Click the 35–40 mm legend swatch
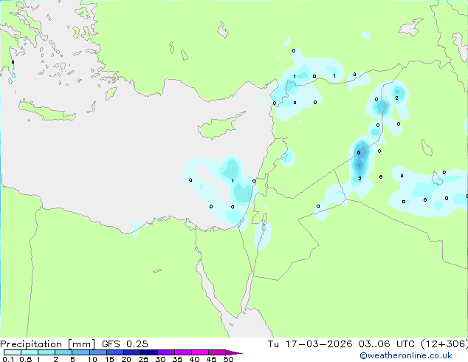The height and width of the screenshot is (362, 468). (x=183, y=352)
